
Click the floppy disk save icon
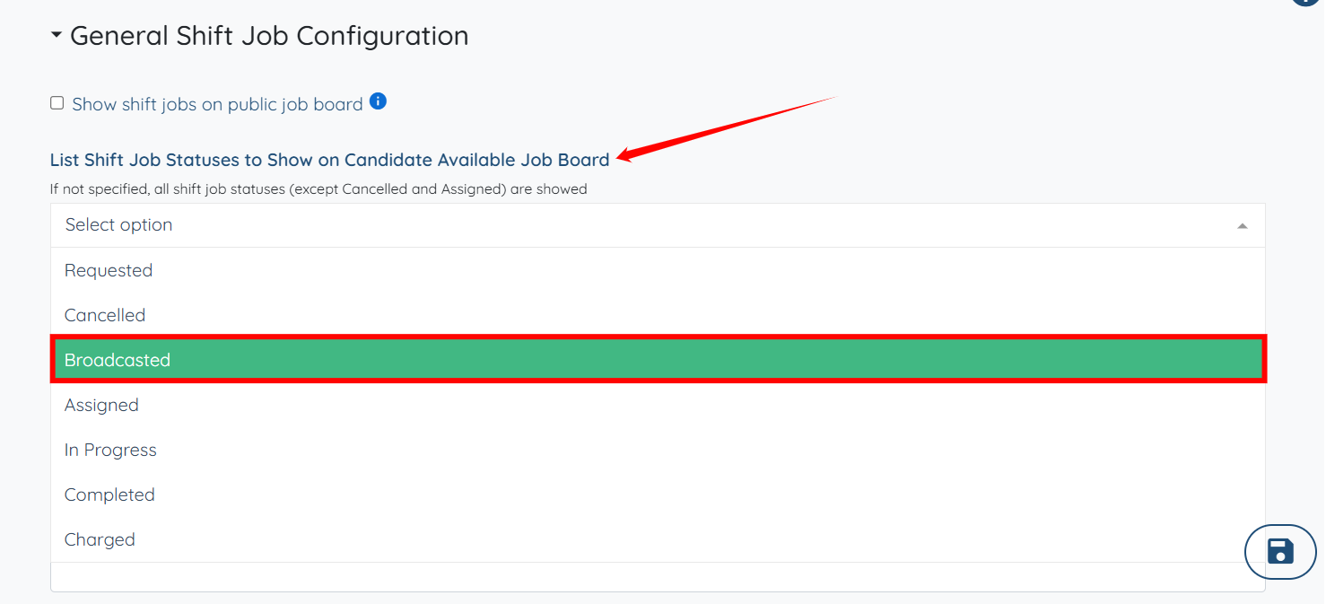[x=1280, y=551]
